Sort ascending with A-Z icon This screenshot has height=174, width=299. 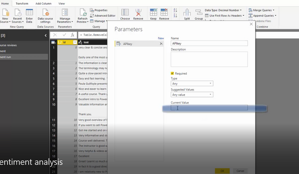click(176, 10)
